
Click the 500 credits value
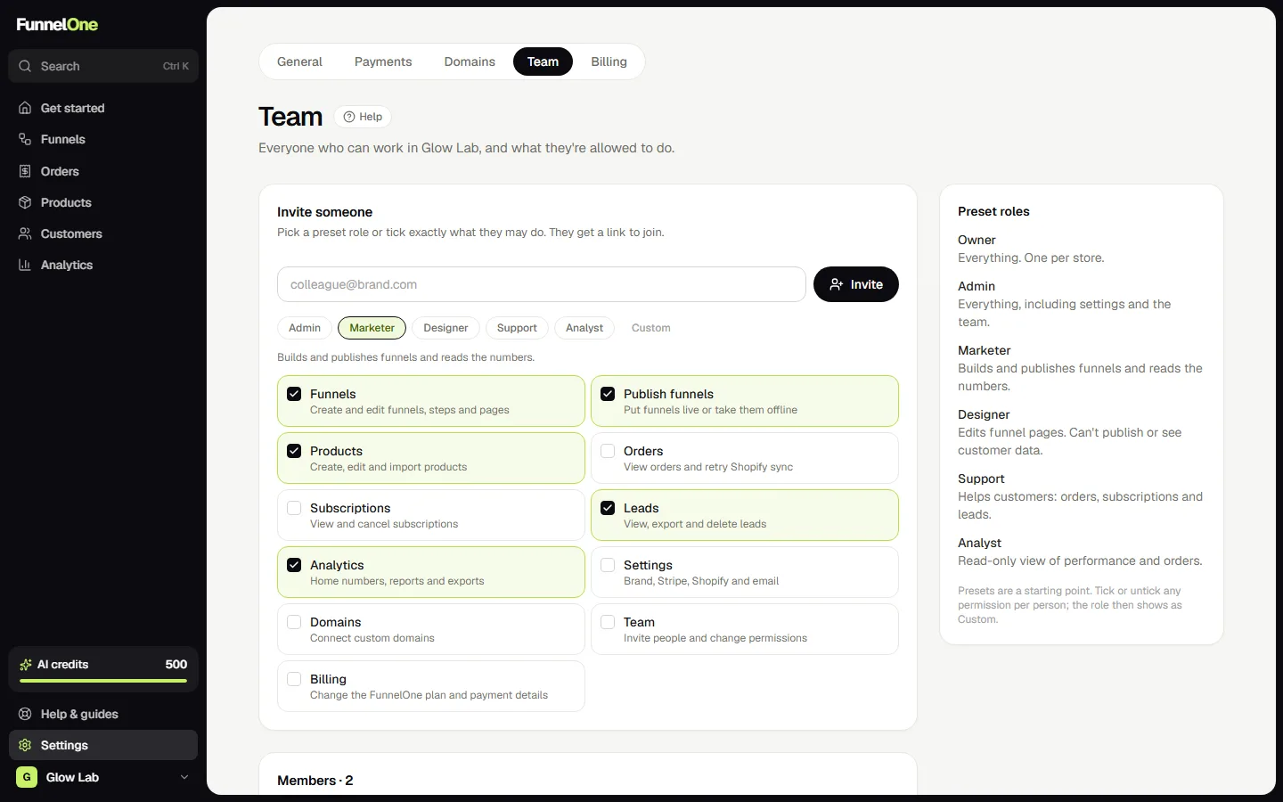[x=176, y=665]
